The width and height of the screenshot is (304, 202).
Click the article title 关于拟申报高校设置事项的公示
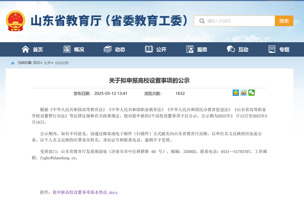[x=149, y=80]
